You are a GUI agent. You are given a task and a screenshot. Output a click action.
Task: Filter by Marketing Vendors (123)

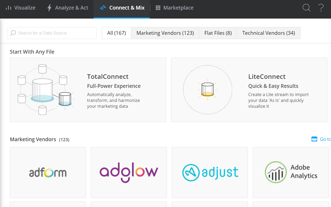(x=165, y=33)
